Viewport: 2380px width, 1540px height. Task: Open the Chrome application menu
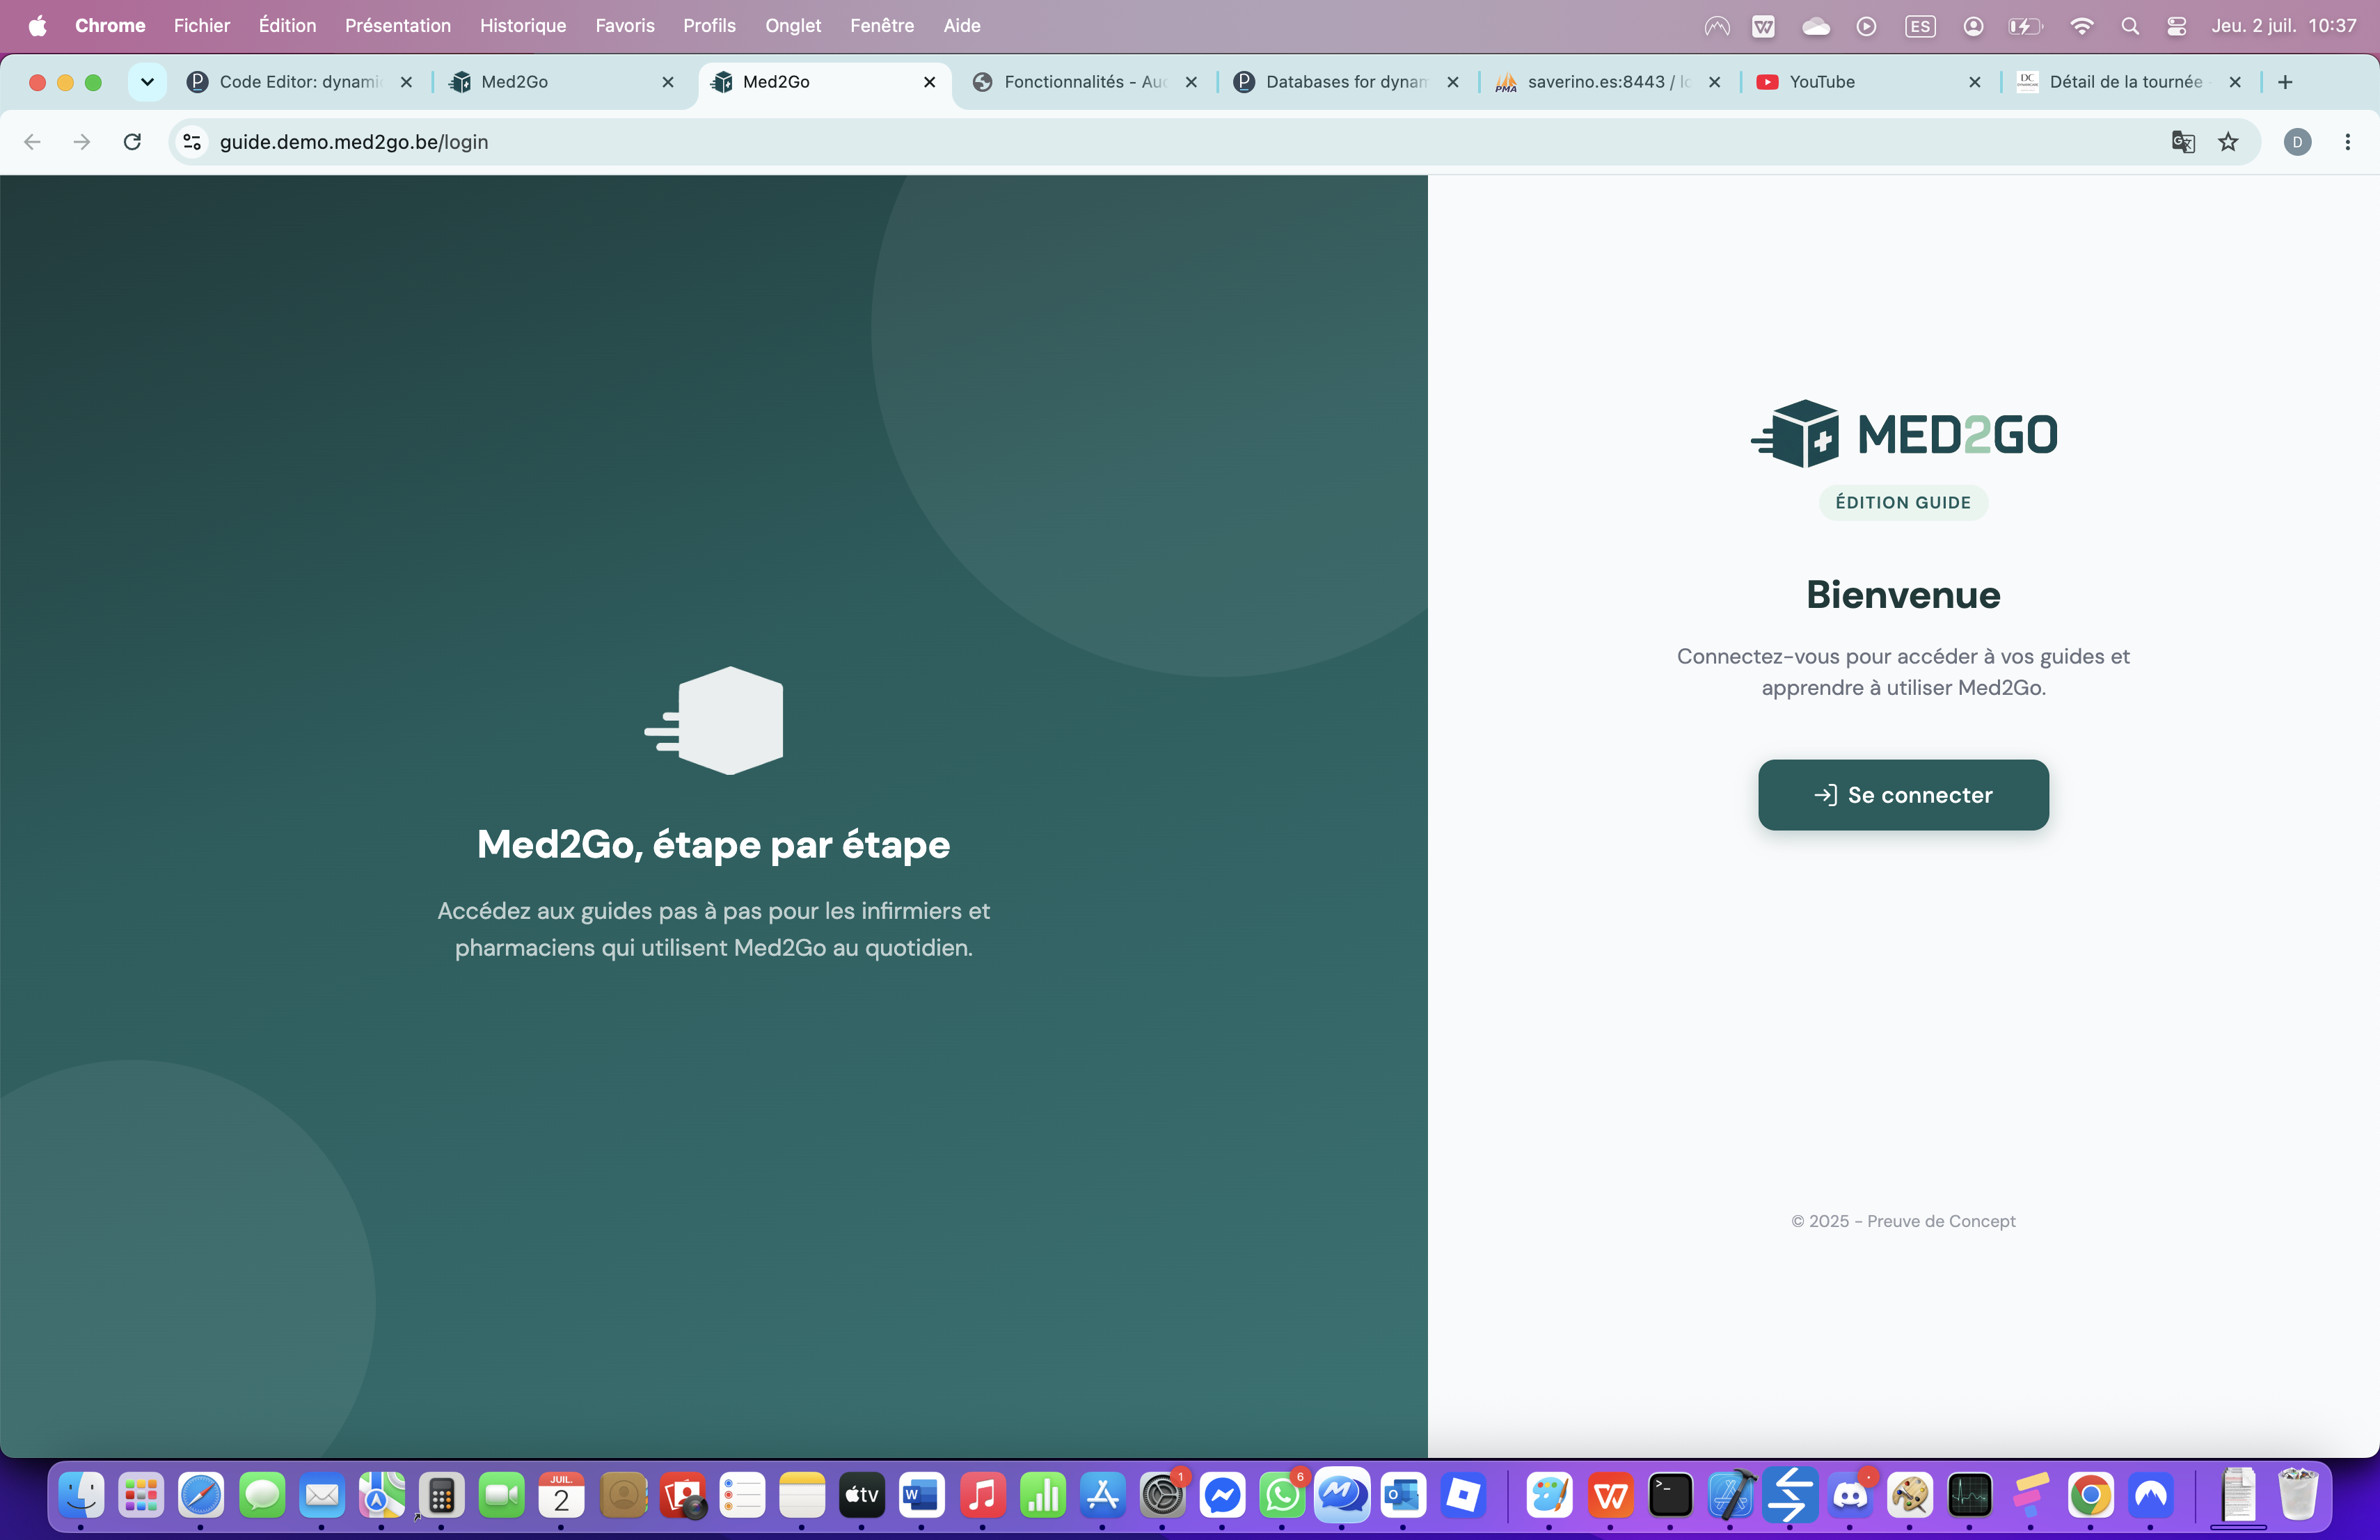pyautogui.click(x=110, y=26)
